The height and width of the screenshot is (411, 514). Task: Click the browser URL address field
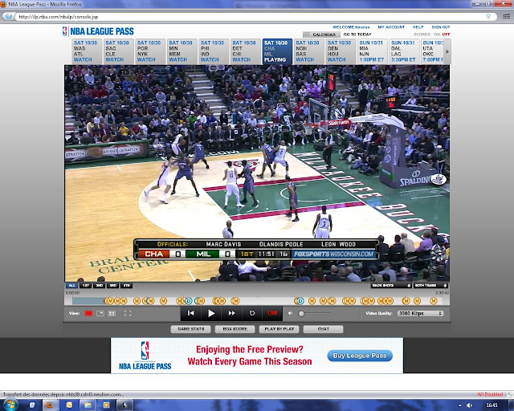pyautogui.click(x=252, y=17)
